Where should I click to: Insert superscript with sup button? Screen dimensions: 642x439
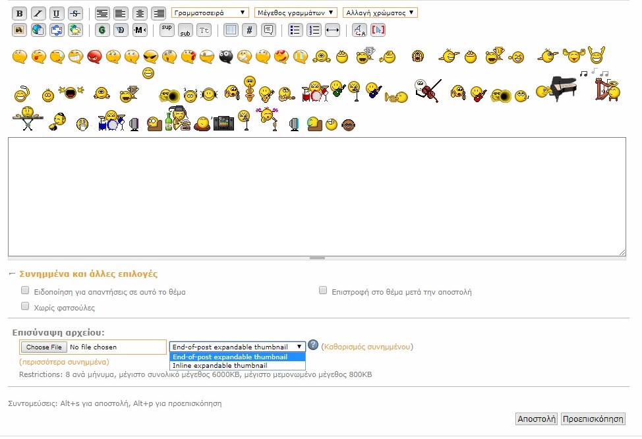tap(167, 29)
